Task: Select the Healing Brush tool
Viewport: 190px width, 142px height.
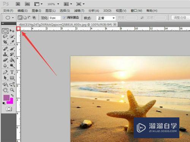Action: pos(5,49)
